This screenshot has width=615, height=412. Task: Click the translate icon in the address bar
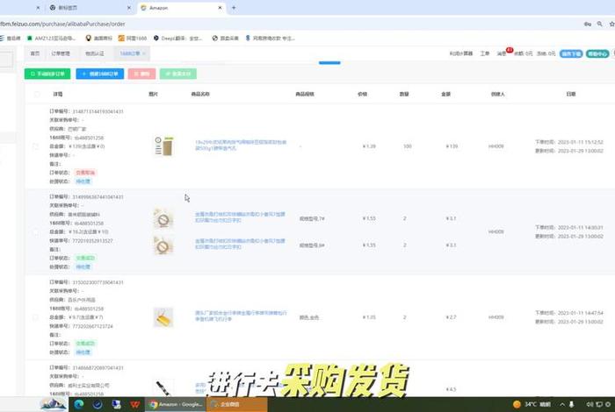(587, 24)
